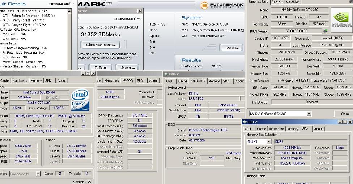Click CPU-Z title icon of motherboard window
Screen dimensions: 353x184
tap(166, 74)
